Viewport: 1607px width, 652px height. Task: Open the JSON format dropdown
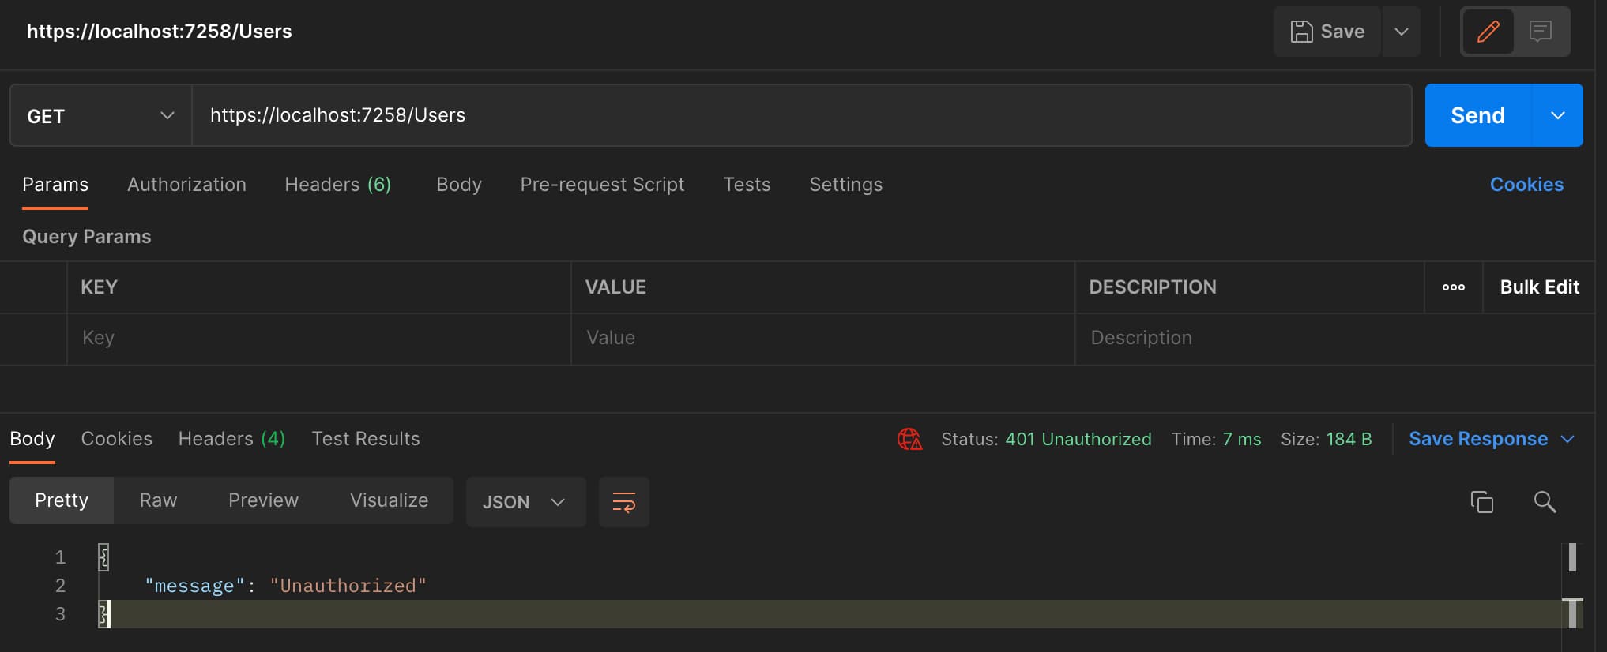point(525,502)
